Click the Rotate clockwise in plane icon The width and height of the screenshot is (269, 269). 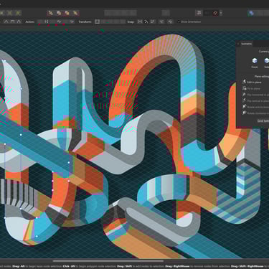tap(244, 113)
